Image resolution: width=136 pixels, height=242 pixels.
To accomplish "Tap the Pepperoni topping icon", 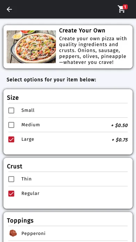I will click(13, 233).
